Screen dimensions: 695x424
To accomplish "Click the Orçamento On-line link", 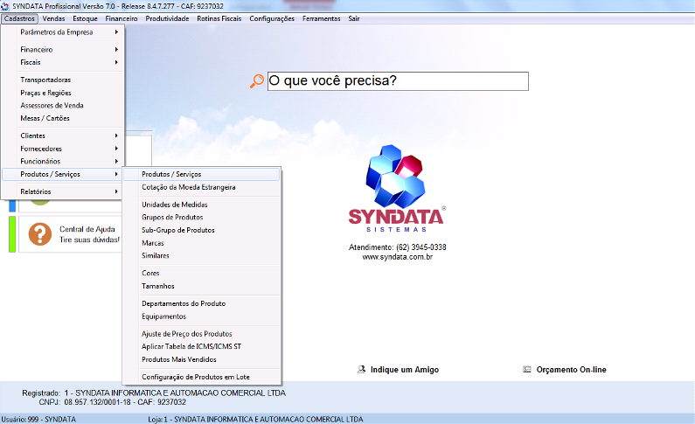I will pos(572,370).
